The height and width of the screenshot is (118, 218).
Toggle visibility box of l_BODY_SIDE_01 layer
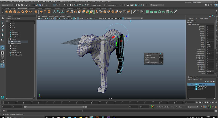tap(189, 84)
